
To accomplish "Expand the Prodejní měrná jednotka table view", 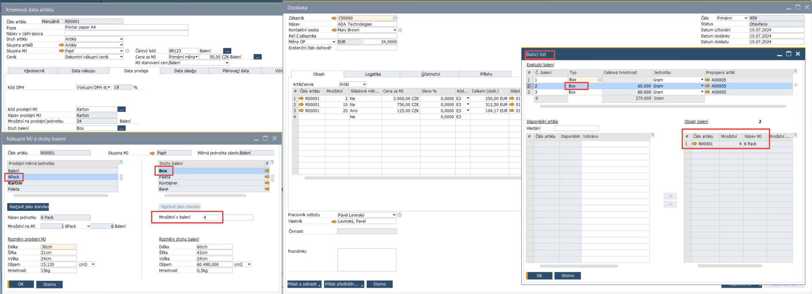I will 120,162.
